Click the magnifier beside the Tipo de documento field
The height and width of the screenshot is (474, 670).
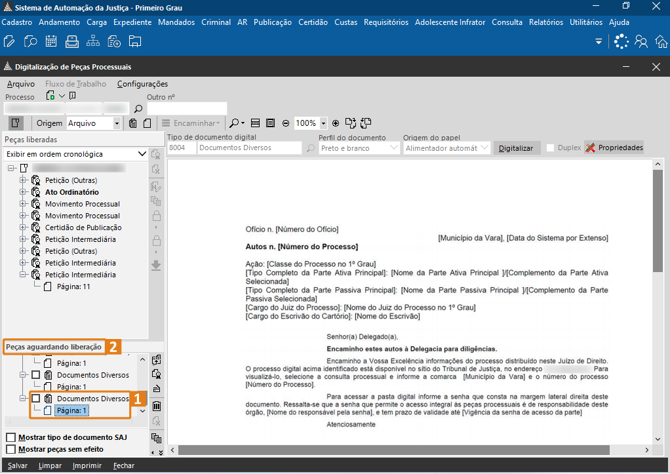311,148
